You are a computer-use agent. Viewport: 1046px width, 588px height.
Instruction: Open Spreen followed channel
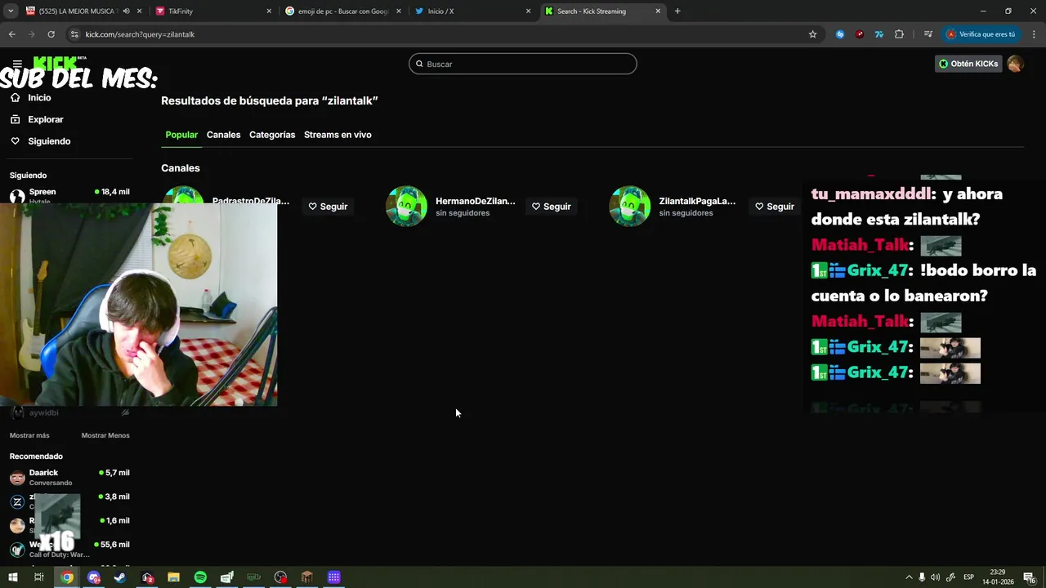[69, 195]
